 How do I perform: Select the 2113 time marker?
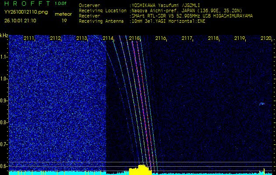(82, 38)
